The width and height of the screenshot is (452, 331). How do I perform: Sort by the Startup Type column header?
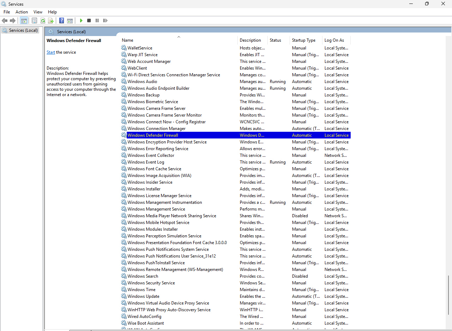click(x=303, y=40)
